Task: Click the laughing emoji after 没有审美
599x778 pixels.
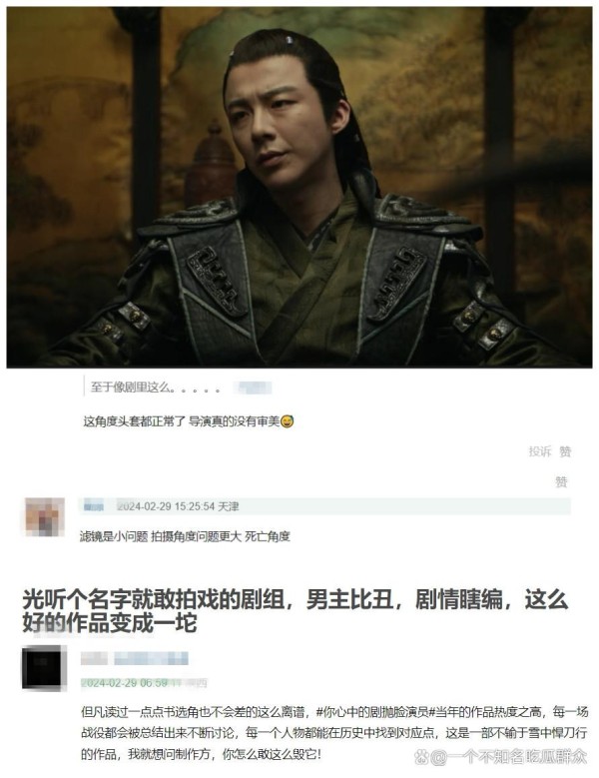Action: click(288, 421)
